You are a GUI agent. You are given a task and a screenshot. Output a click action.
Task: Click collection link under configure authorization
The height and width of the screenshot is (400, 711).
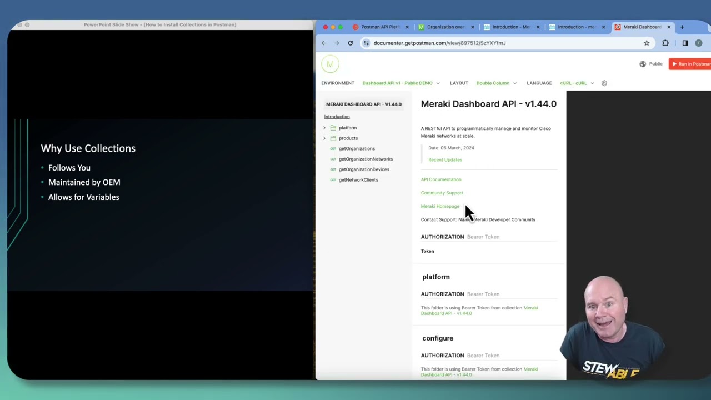coord(479,372)
